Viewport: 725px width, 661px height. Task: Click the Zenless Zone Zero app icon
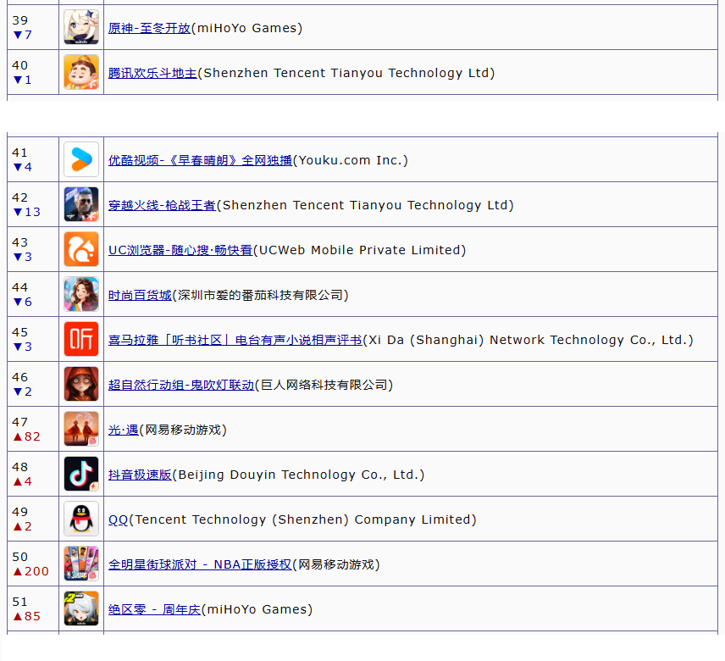click(81, 608)
